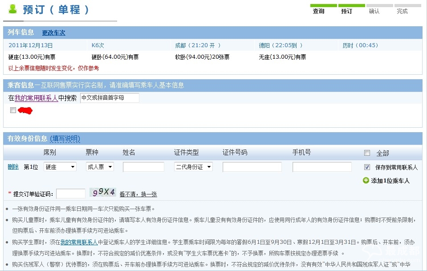
Task: Click the train number K6次
Action: [98, 45]
